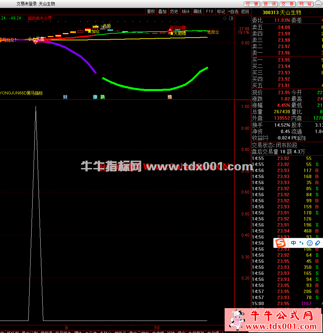This screenshot has width=323, height=333.
Task: Click the 停 marker below the indicator chart
Action: pos(95,97)
